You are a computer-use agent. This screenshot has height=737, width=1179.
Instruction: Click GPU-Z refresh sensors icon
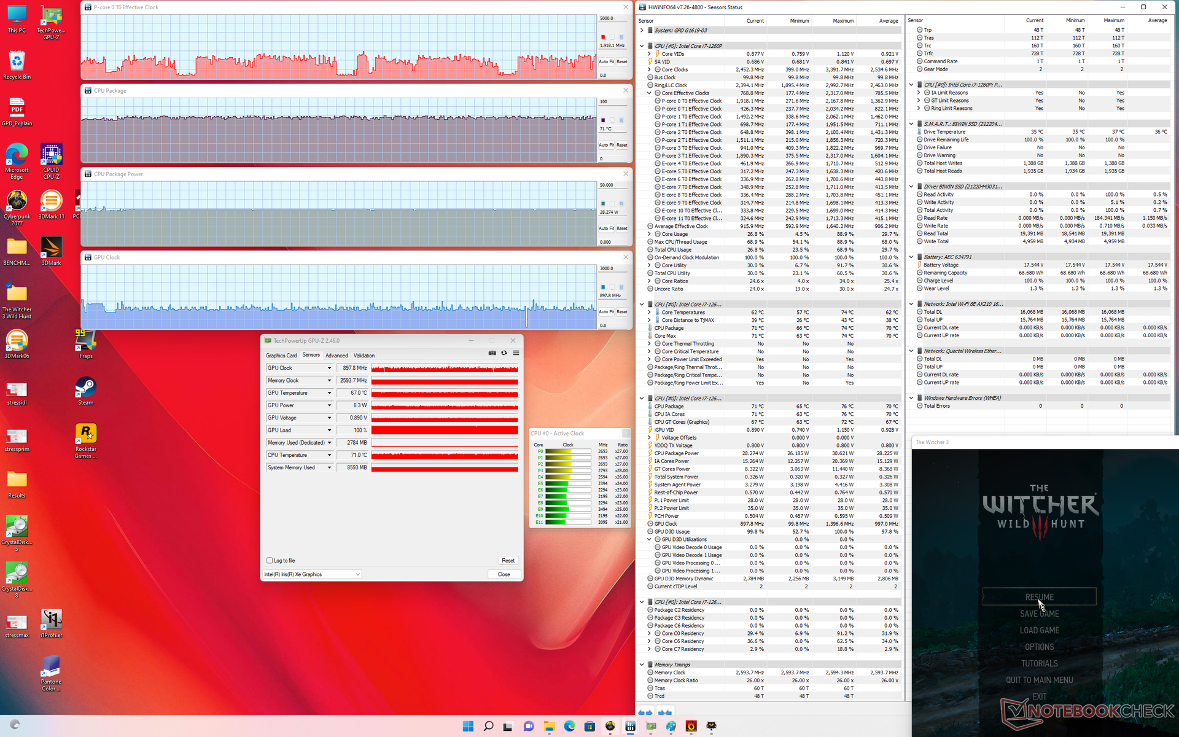pyautogui.click(x=504, y=353)
